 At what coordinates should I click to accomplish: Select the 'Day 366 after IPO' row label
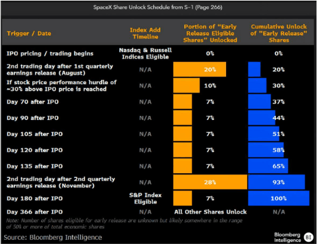(35, 212)
